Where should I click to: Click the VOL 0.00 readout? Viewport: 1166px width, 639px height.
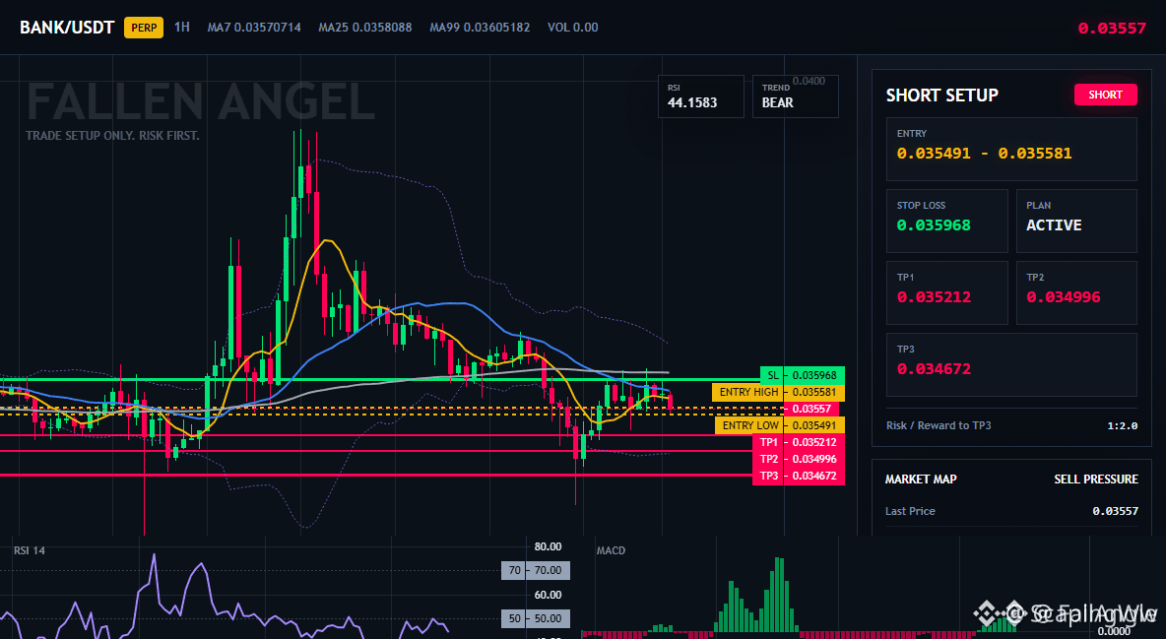(572, 28)
